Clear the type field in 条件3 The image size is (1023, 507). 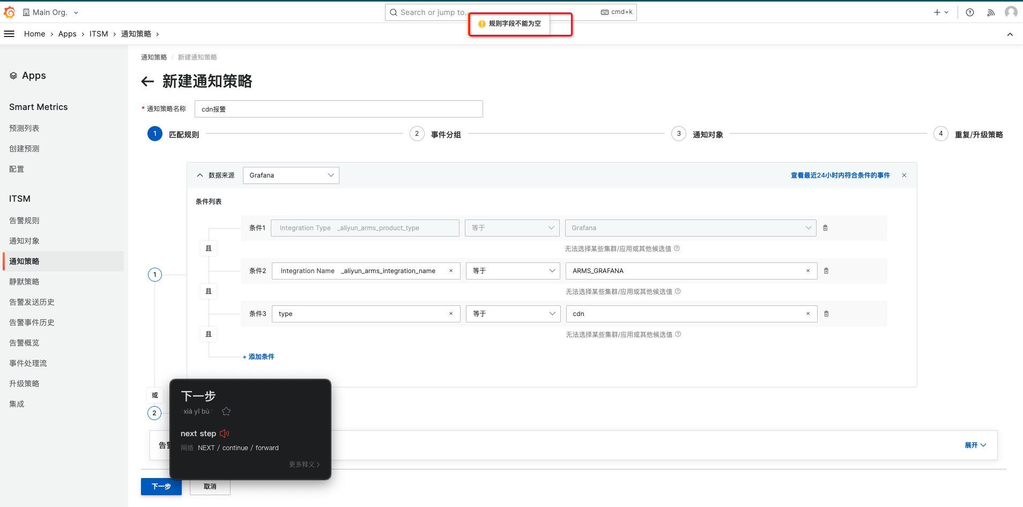click(451, 314)
